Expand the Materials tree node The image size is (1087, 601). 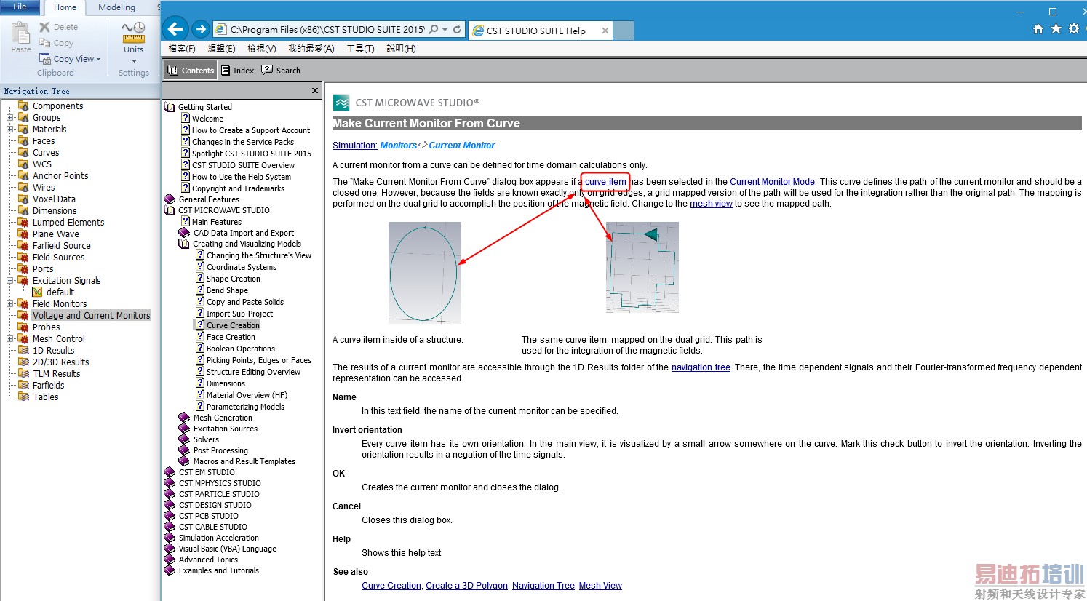pos(9,130)
